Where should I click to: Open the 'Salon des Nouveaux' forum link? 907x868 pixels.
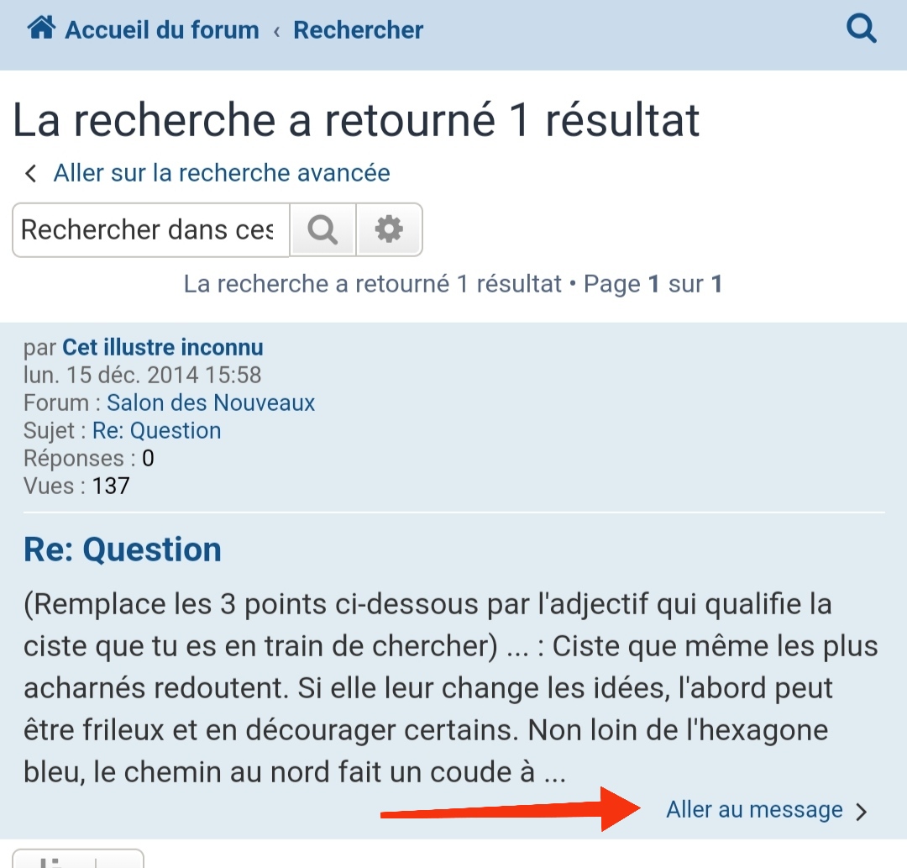point(210,402)
